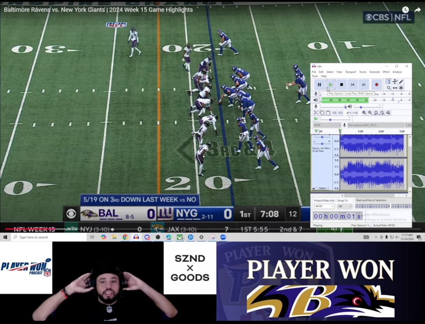Open the View menu
Viewport: 425px width, 324px height.
(339, 72)
